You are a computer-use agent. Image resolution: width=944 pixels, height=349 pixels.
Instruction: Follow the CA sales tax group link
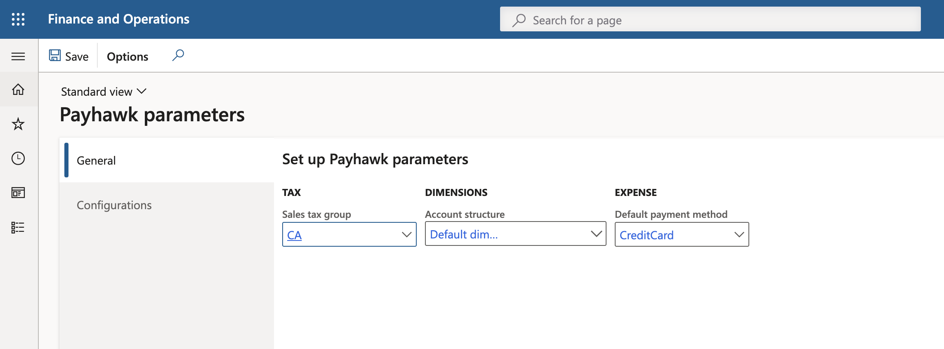click(x=294, y=235)
